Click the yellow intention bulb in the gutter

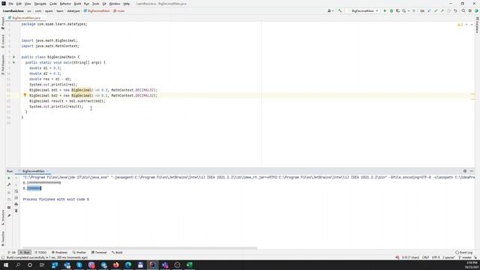[25, 95]
